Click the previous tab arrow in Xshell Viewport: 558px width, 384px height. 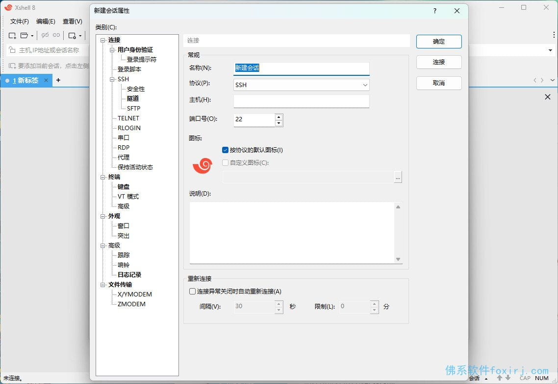pyautogui.click(x=535, y=80)
